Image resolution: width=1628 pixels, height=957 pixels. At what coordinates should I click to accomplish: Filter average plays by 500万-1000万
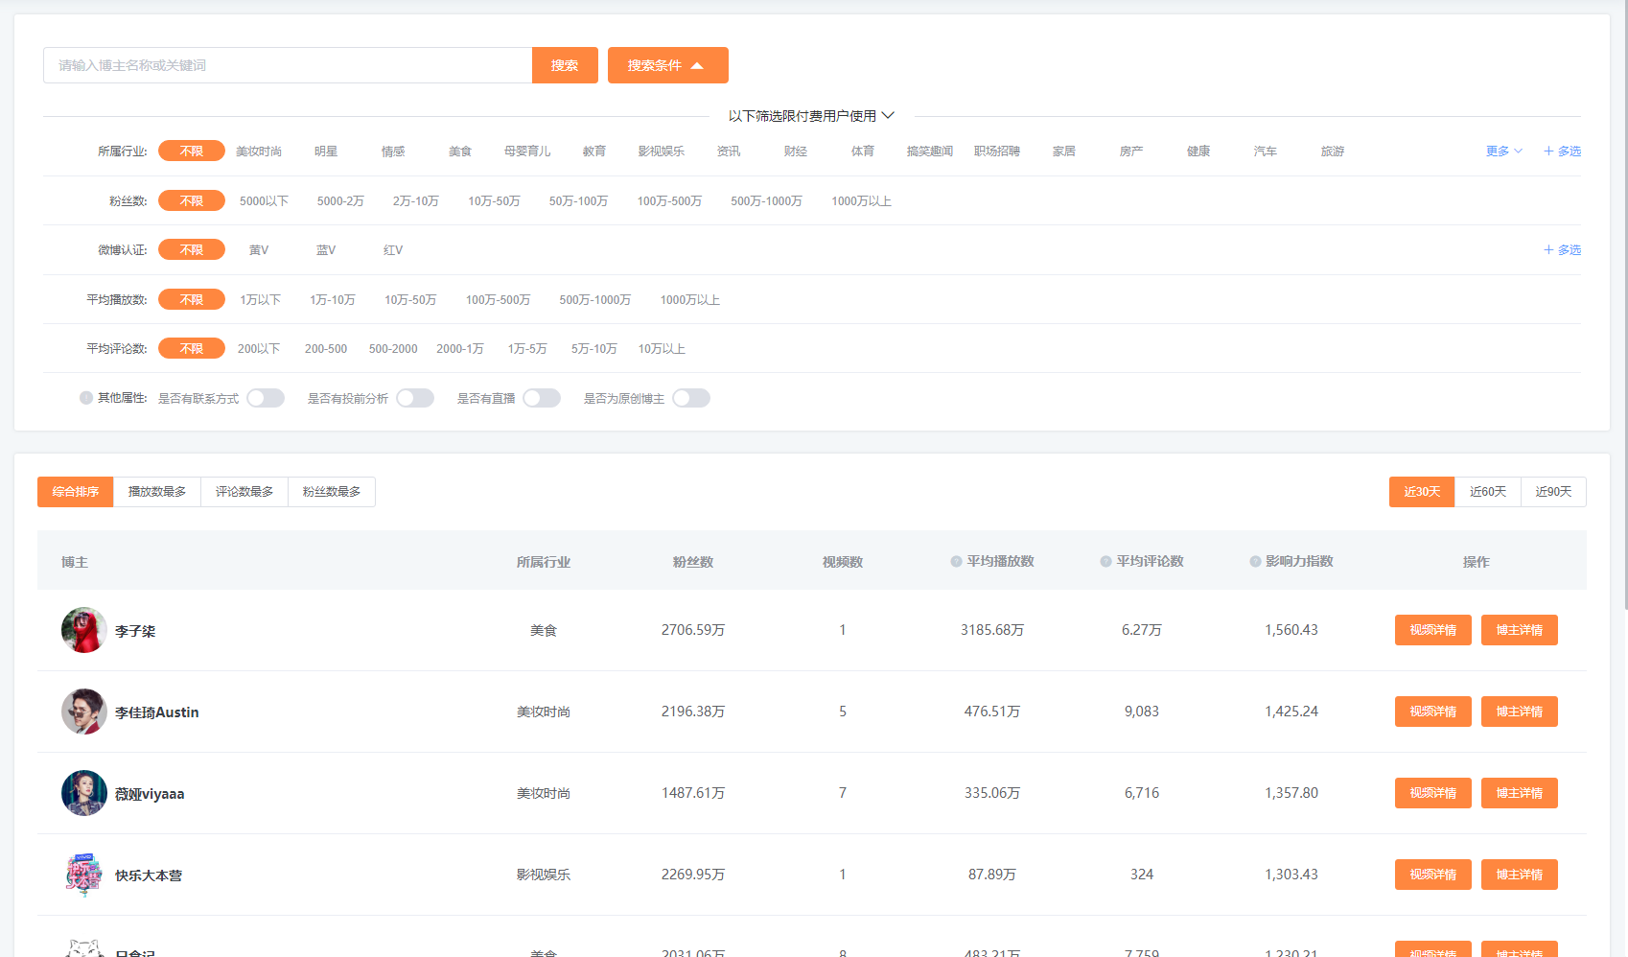tap(595, 300)
